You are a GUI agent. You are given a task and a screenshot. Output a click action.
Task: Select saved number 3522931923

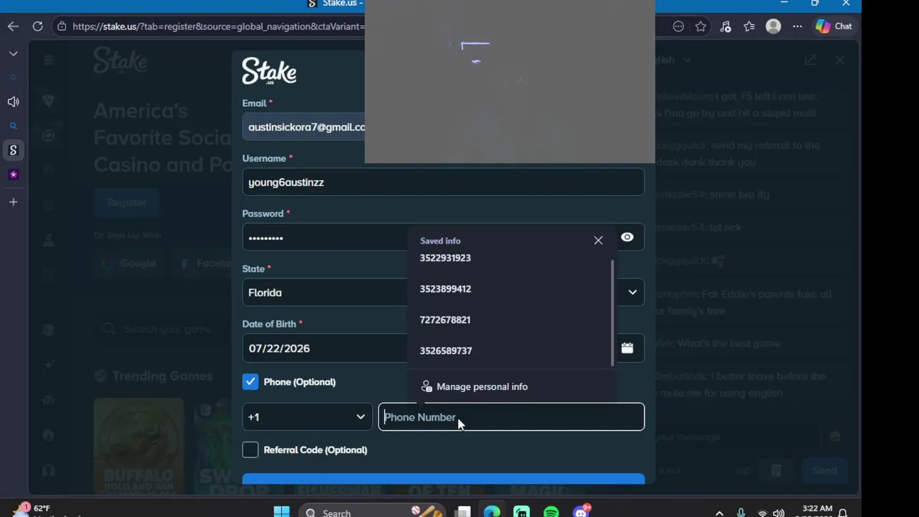[x=445, y=258]
